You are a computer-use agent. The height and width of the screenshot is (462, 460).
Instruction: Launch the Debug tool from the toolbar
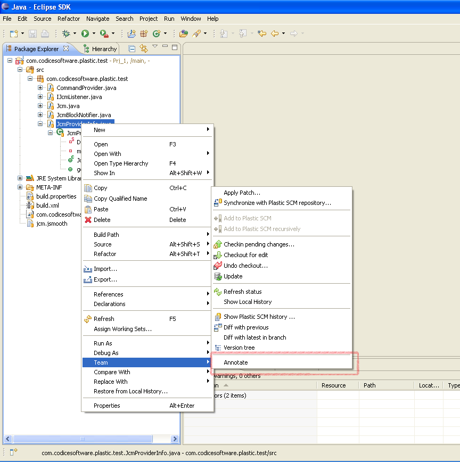coord(65,33)
